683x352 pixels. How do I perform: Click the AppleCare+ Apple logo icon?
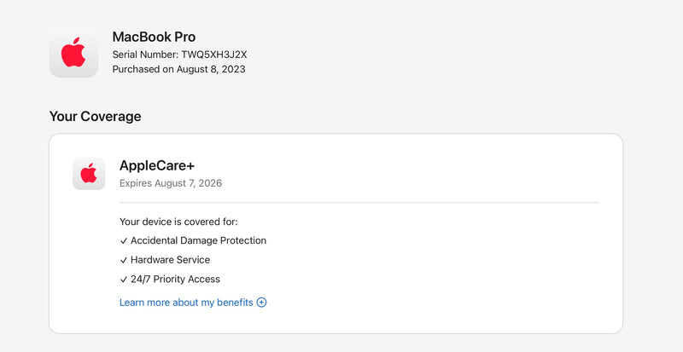[89, 174]
